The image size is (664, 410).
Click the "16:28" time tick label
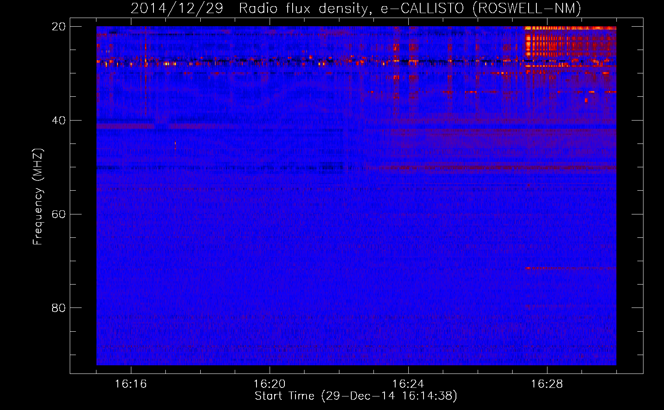pyautogui.click(x=547, y=384)
